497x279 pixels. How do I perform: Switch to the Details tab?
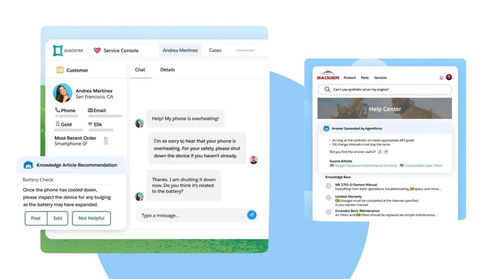tap(168, 70)
